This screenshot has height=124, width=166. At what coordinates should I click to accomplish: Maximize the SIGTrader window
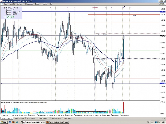pyautogui.click(x=162, y=1)
